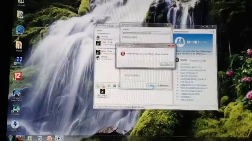Select second image with black disc icon
The height and width of the screenshot is (141, 252).
click(x=105, y=43)
